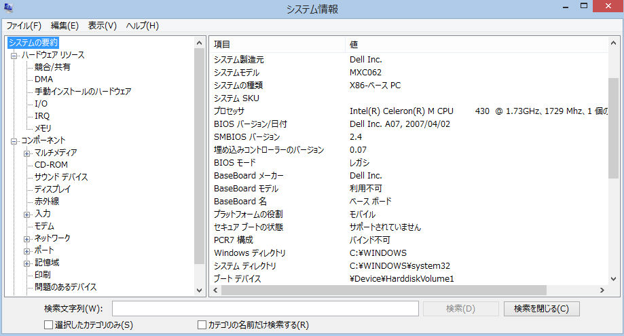Screen dimensions: 624x336
Task: Click the details pane horizontal scroll-right arrow
Action: click(602, 291)
